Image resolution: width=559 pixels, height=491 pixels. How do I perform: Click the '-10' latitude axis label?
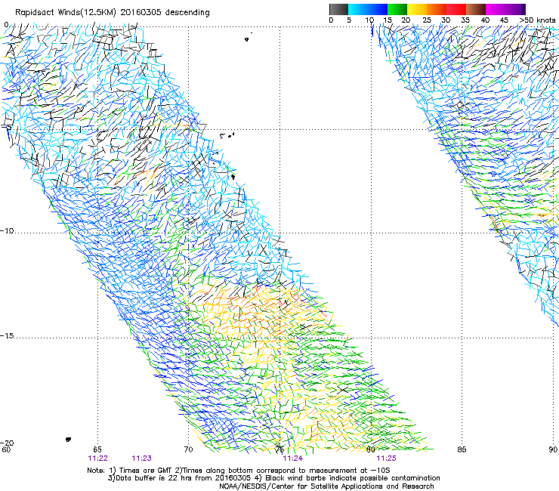point(7,230)
